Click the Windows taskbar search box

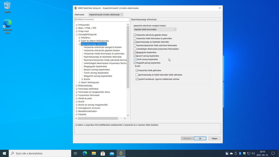coord(40,153)
